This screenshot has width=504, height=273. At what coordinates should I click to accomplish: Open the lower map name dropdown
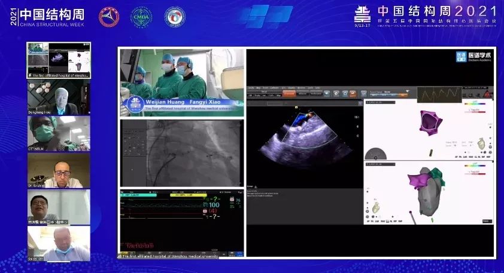[380, 162]
